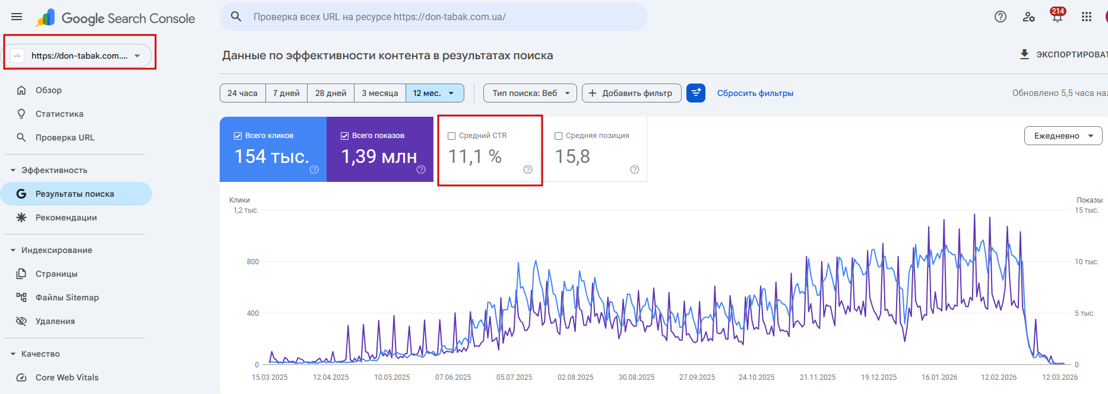Click the 05.07.2025 date on chart axis
The width and height of the screenshot is (1108, 394).
click(x=514, y=377)
